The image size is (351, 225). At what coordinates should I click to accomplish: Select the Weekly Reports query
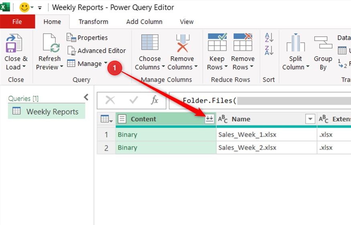pos(47,111)
